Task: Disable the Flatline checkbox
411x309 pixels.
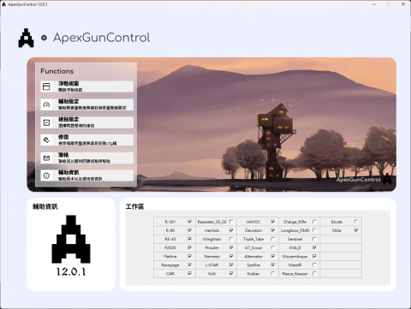Action: [189, 256]
